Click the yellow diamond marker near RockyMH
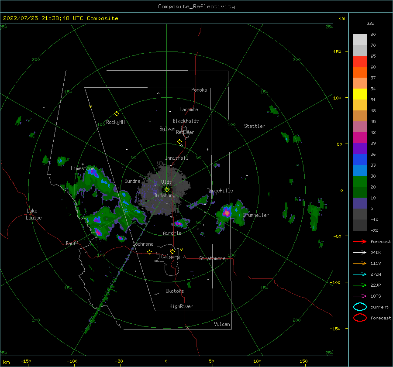Screen dimensions: 393x367 117,114
